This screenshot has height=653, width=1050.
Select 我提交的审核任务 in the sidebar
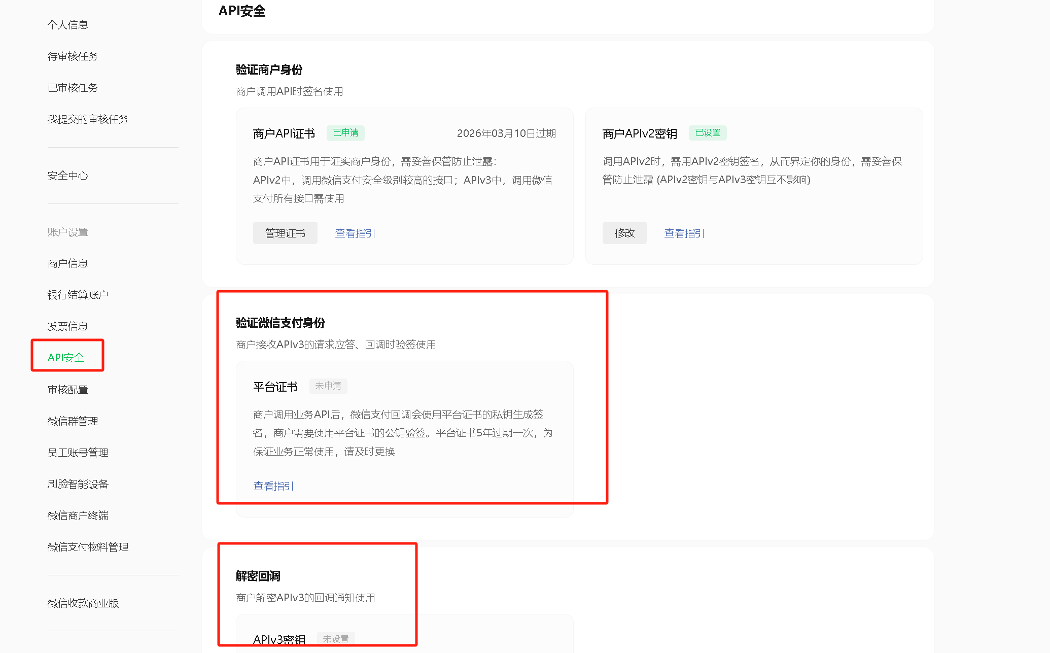coord(88,119)
